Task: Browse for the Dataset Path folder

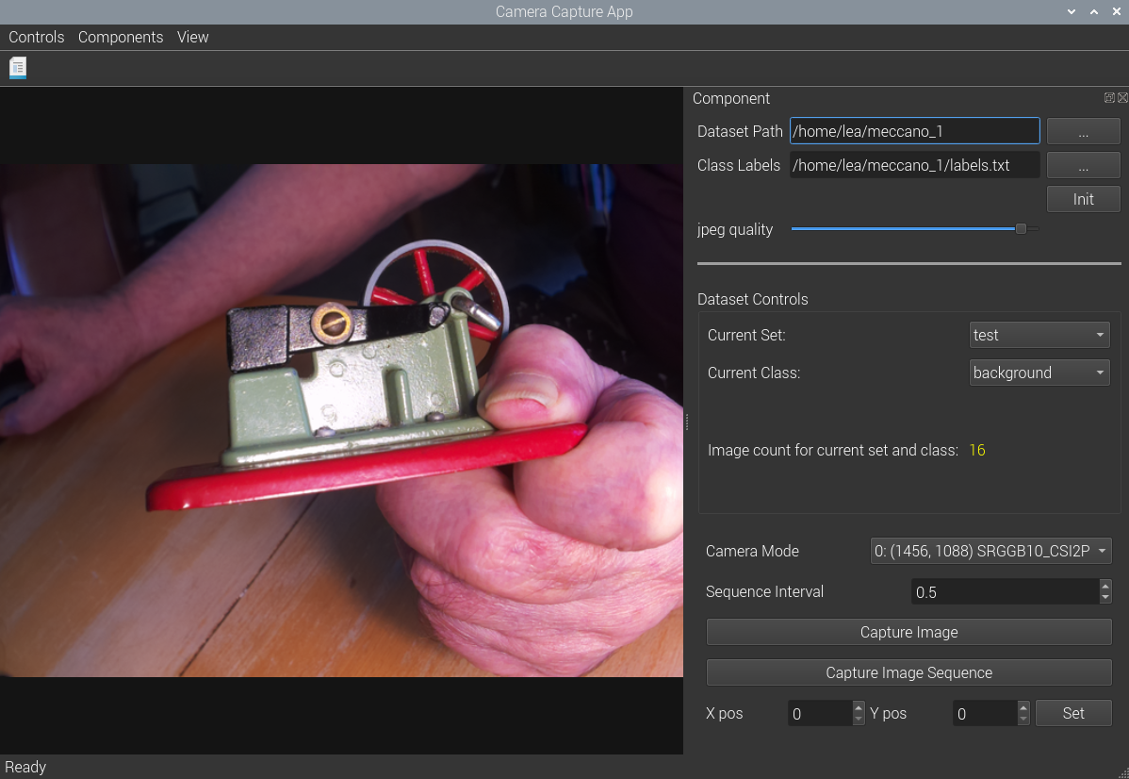Action: click(x=1083, y=131)
